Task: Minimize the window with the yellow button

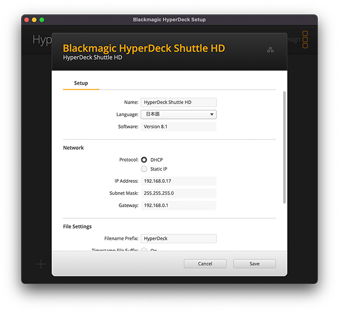Action: [x=34, y=20]
